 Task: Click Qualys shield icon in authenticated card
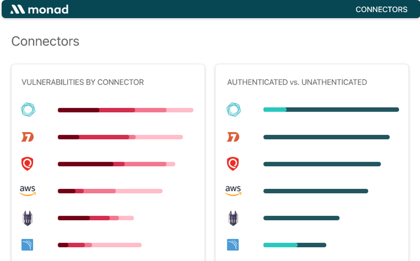tap(233, 164)
